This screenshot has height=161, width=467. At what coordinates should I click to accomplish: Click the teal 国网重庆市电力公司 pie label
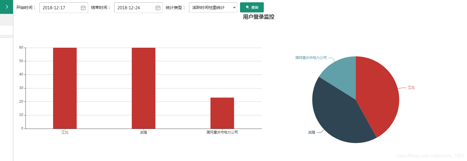(311, 58)
